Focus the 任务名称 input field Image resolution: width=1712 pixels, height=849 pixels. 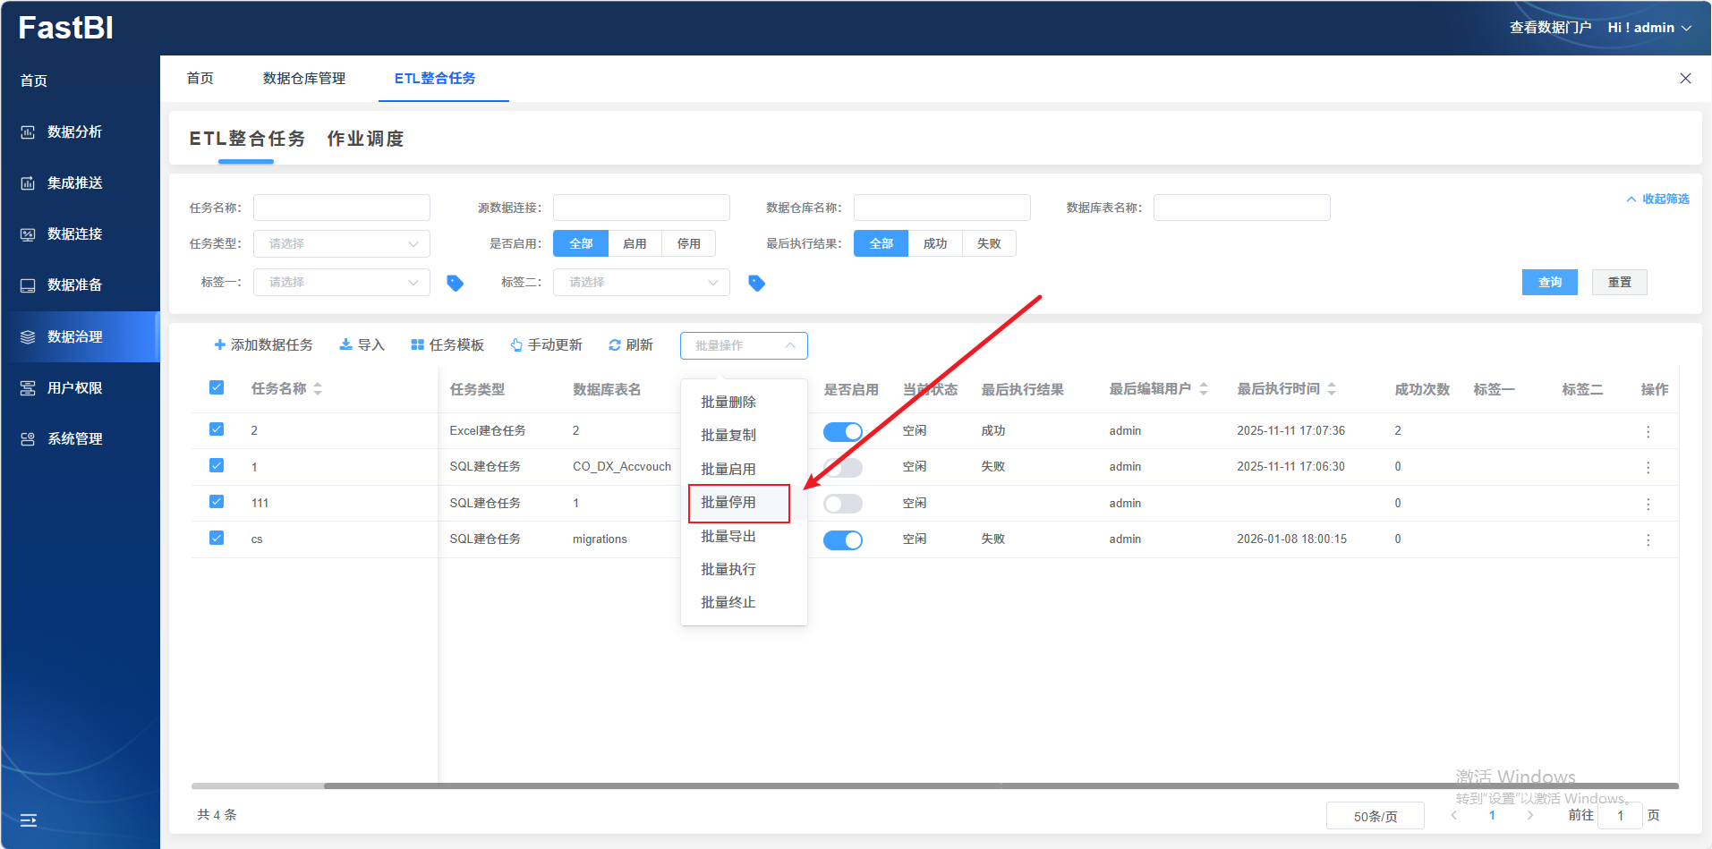[x=341, y=208]
